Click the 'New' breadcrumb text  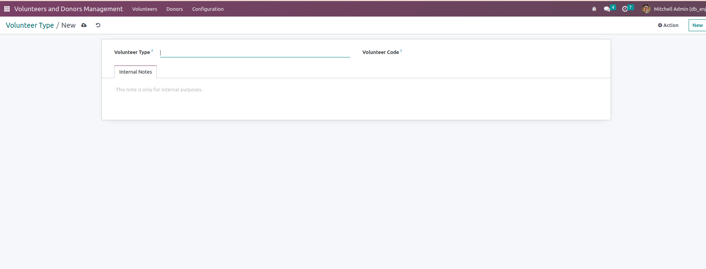pyautogui.click(x=68, y=25)
